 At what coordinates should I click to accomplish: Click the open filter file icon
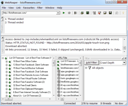coord(105,13)
